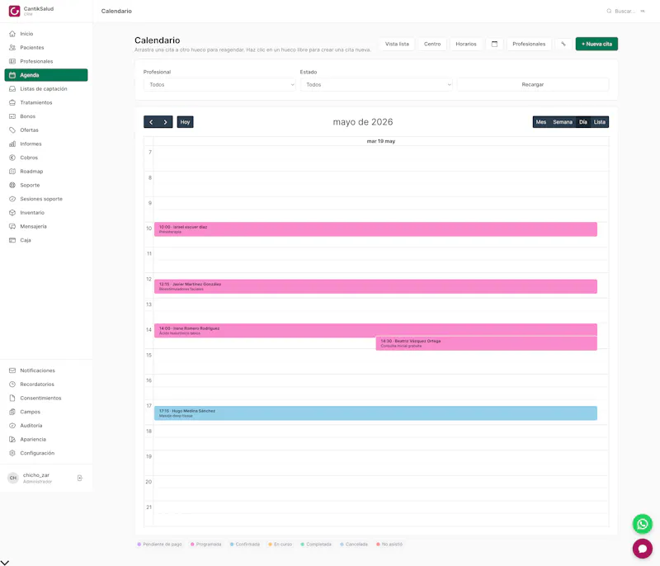660x566 pixels.
Task: Open the 14:00 Irene Romero Rodriguez appointment
Action: click(375, 330)
